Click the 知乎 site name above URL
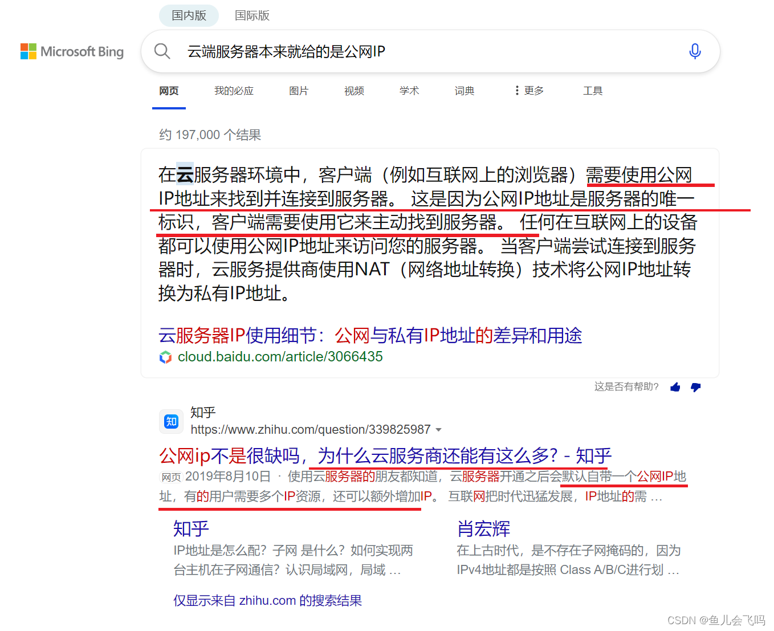The image size is (774, 631). [x=203, y=412]
